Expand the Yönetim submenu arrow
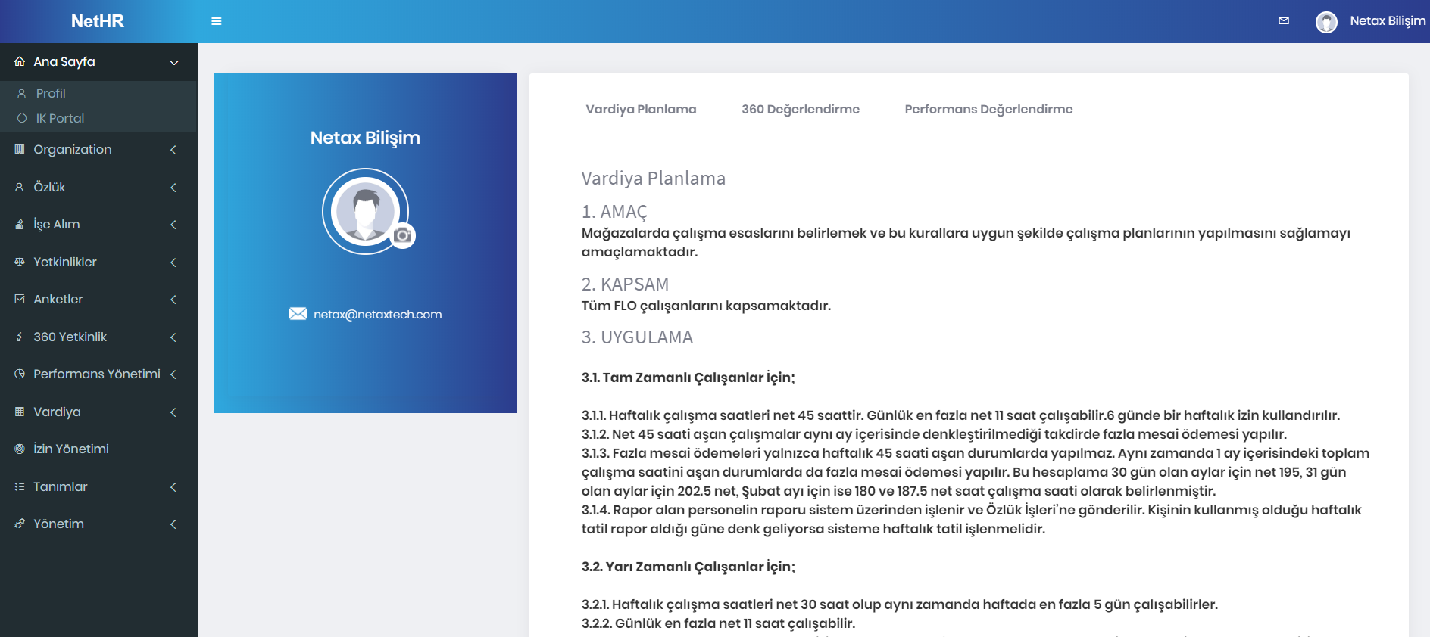 pos(173,524)
